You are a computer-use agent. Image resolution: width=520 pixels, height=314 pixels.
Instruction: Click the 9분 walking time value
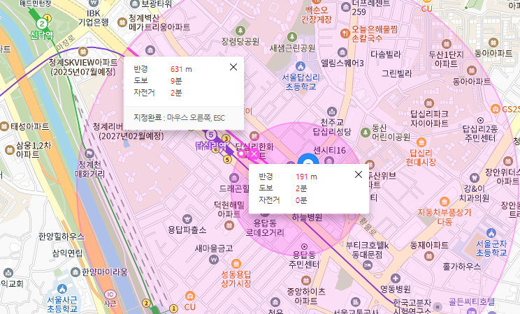pyautogui.click(x=176, y=81)
